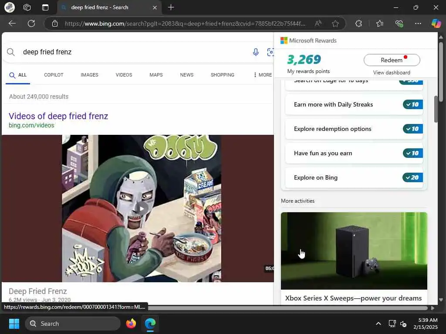Click the 3,269 rewards points total
The height and width of the screenshot is (334, 446).
point(304,59)
